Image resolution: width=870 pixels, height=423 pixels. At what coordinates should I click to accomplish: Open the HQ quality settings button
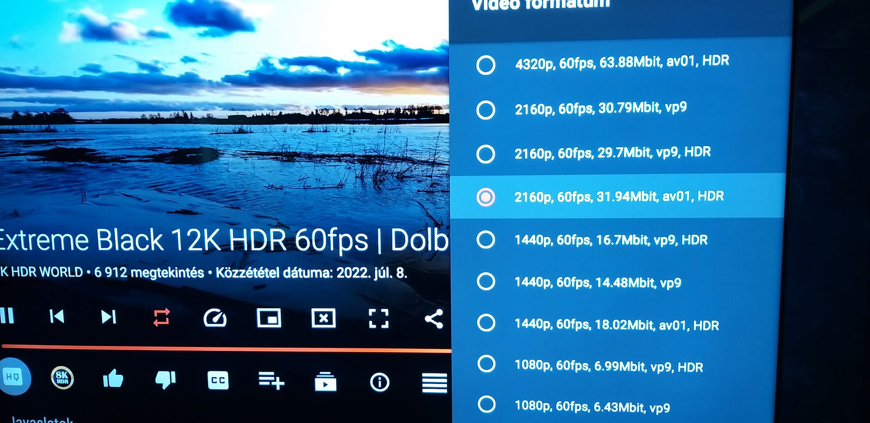14,376
